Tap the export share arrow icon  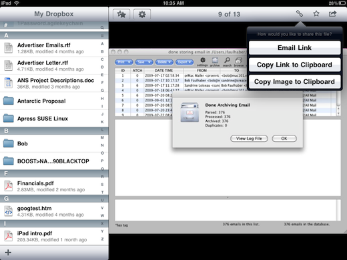(x=332, y=14)
